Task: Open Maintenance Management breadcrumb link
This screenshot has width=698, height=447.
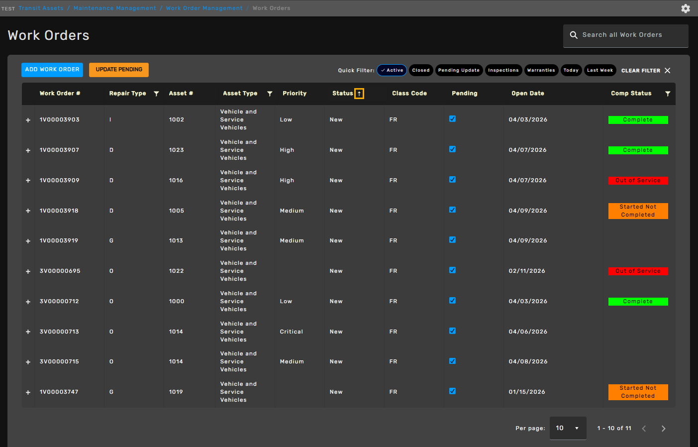Action: [x=115, y=8]
